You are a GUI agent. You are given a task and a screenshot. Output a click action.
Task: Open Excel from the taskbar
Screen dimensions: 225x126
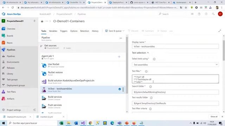coord(61,123)
